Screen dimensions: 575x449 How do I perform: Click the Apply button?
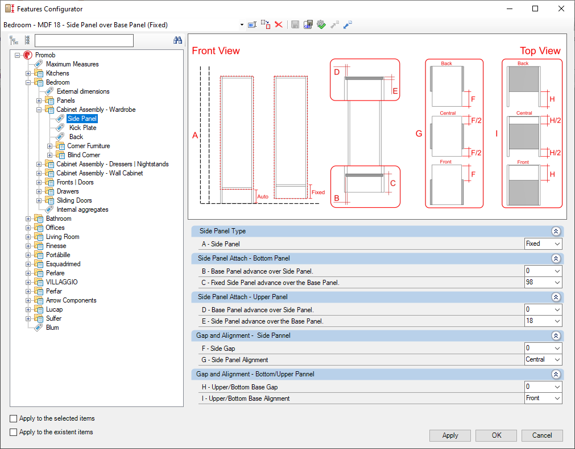(x=450, y=435)
